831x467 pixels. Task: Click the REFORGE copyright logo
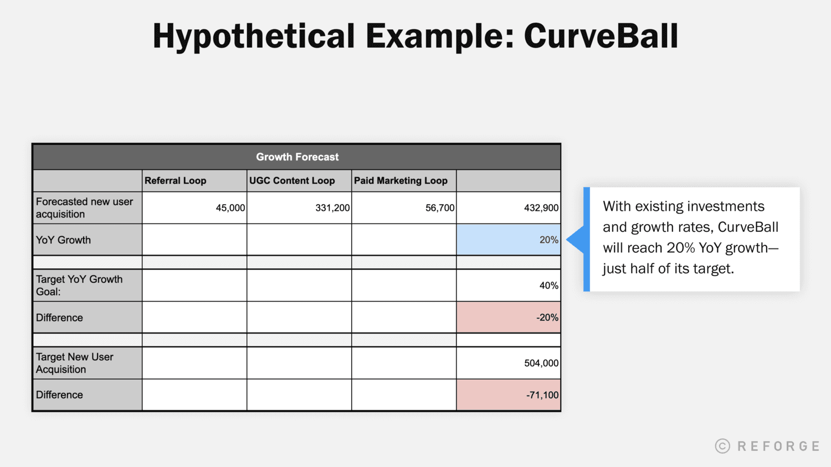767,446
